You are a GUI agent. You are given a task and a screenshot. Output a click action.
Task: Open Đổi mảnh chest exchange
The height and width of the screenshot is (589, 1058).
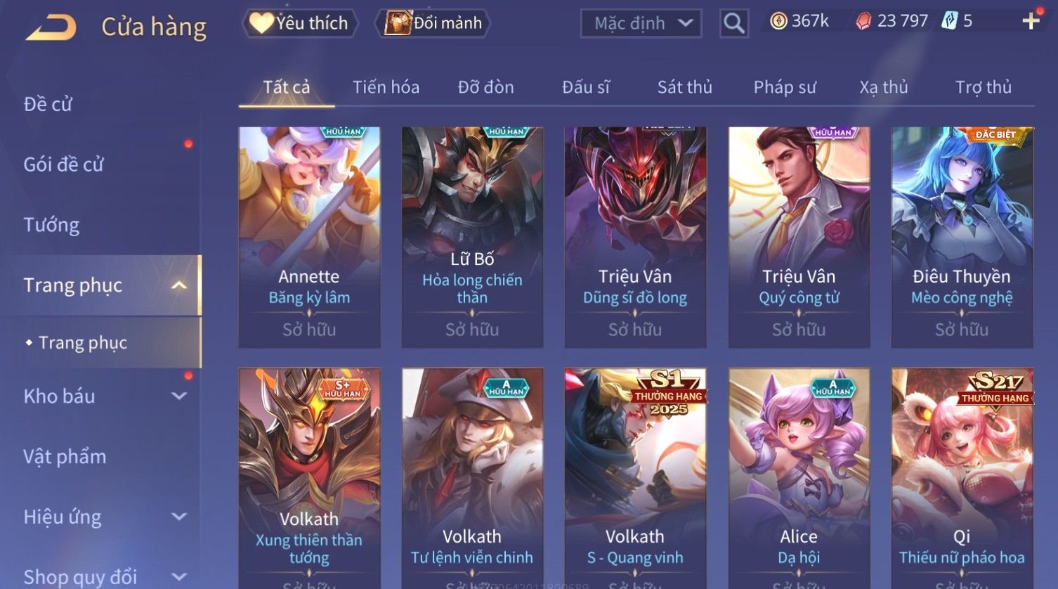coord(433,23)
